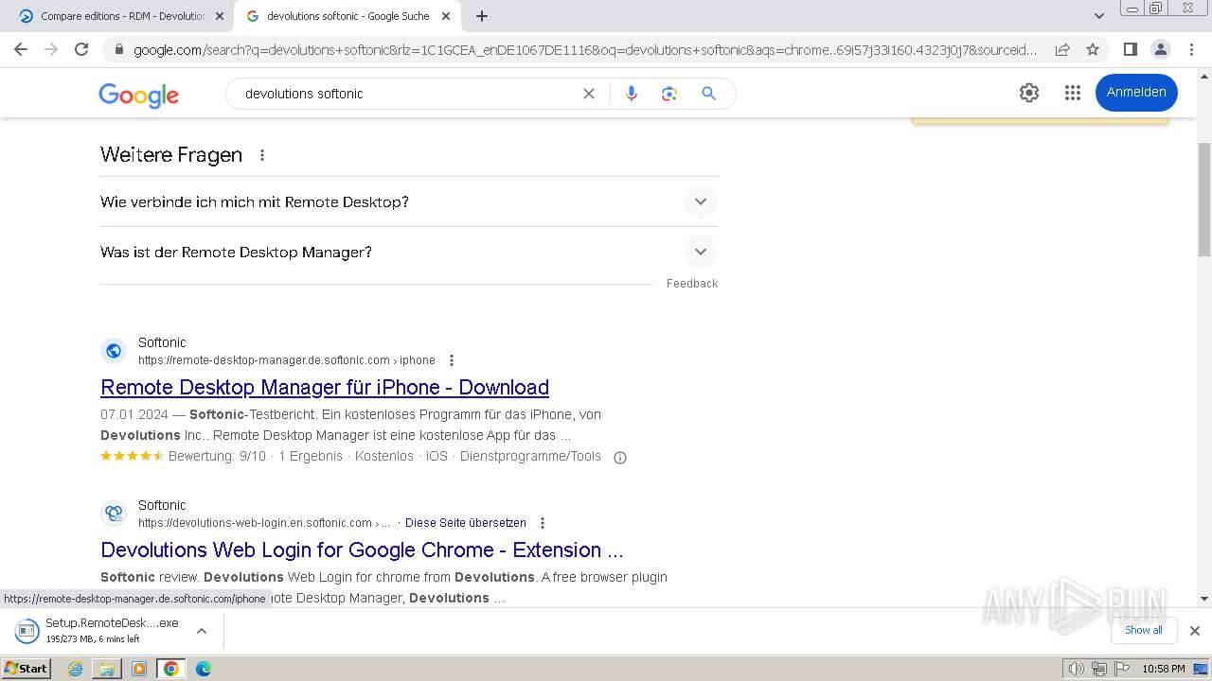This screenshot has height=681, width=1212.
Task: Close the Google Suche tab
Action: (446, 16)
